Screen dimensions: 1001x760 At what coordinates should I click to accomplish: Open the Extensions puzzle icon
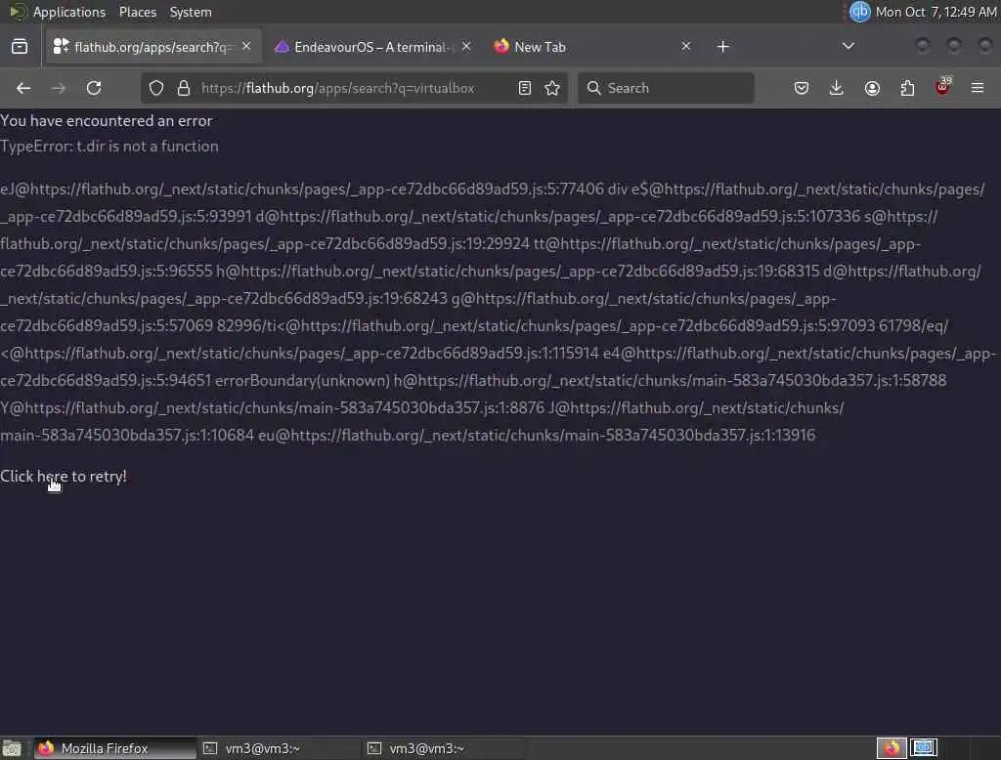click(x=907, y=88)
